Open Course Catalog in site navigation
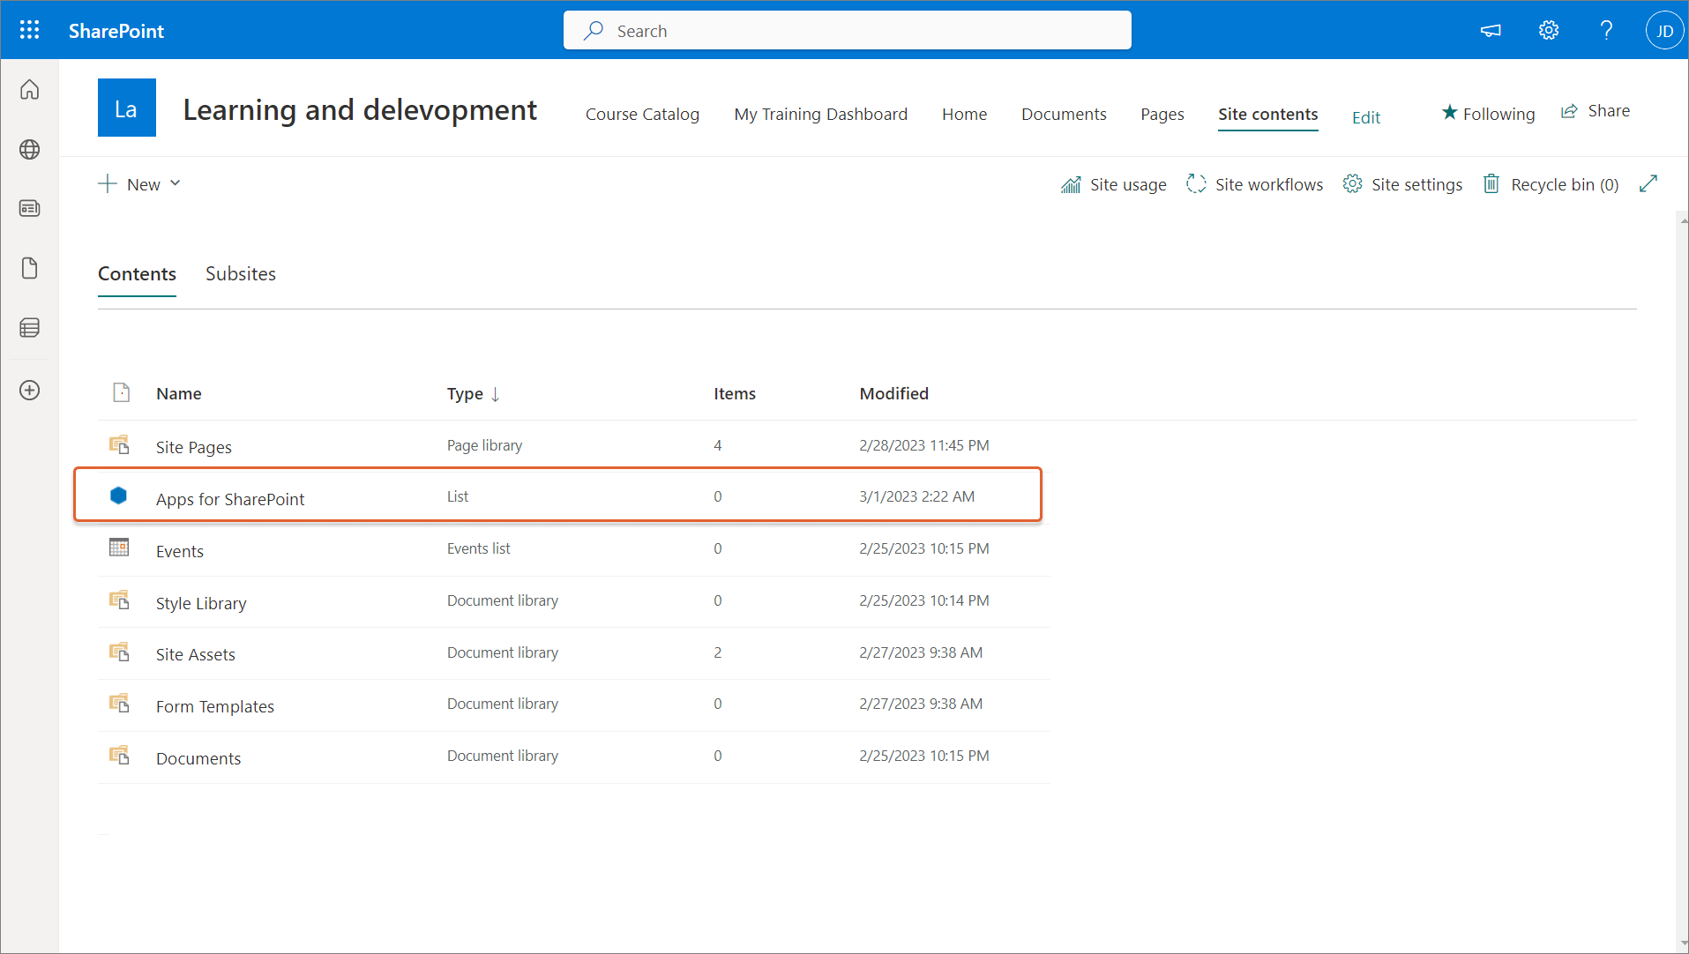The height and width of the screenshot is (954, 1689). point(641,114)
